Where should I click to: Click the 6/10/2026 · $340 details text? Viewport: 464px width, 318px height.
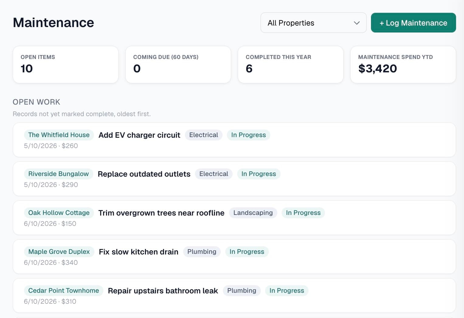tap(51, 263)
